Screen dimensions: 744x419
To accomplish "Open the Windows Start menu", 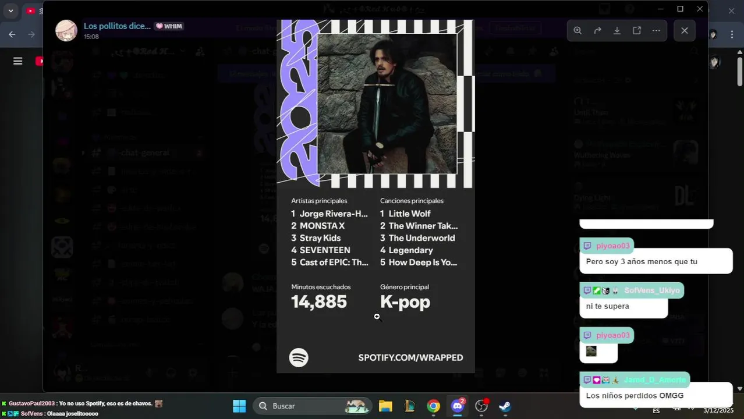I will pos(239,406).
